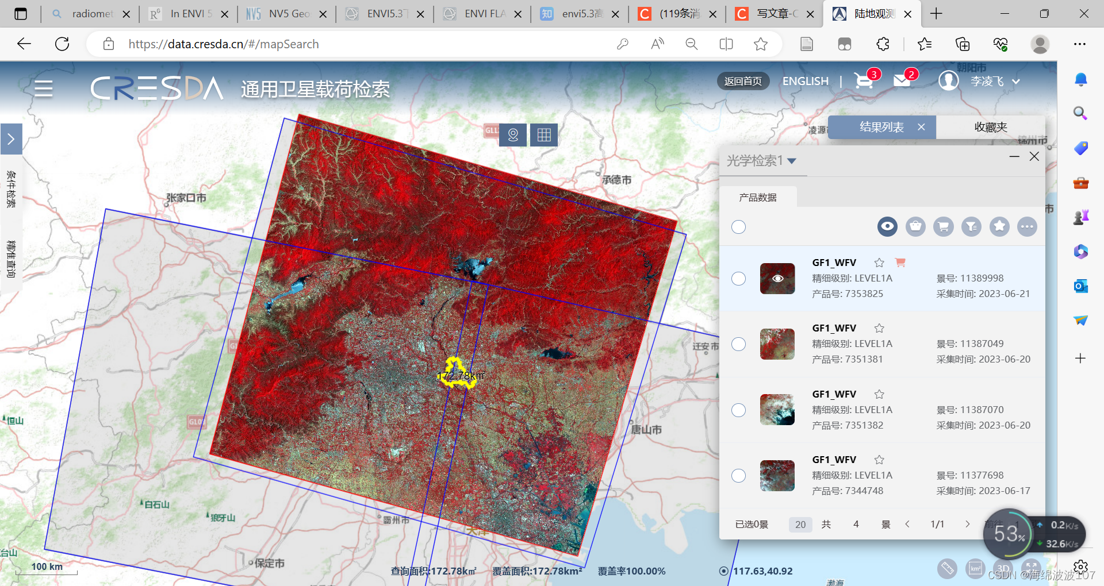The height and width of the screenshot is (586, 1104).
Task: Close the results panel
Action: tap(1034, 156)
